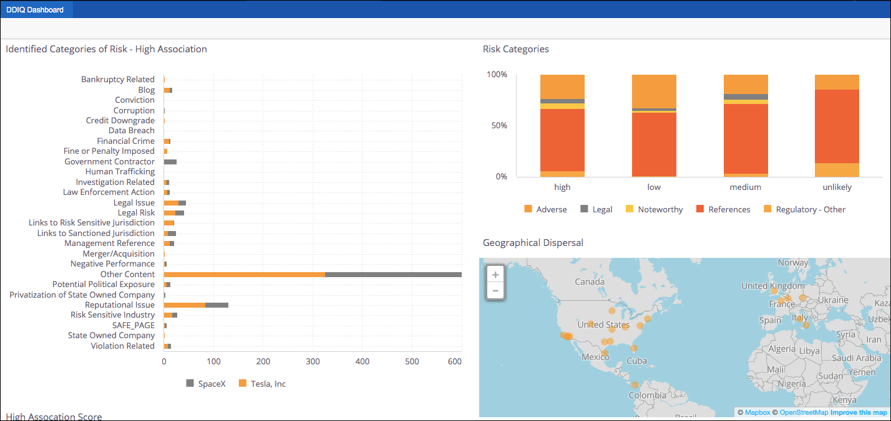Click the map zoom out minus button
Screen dimensions: 891x421
[x=495, y=291]
